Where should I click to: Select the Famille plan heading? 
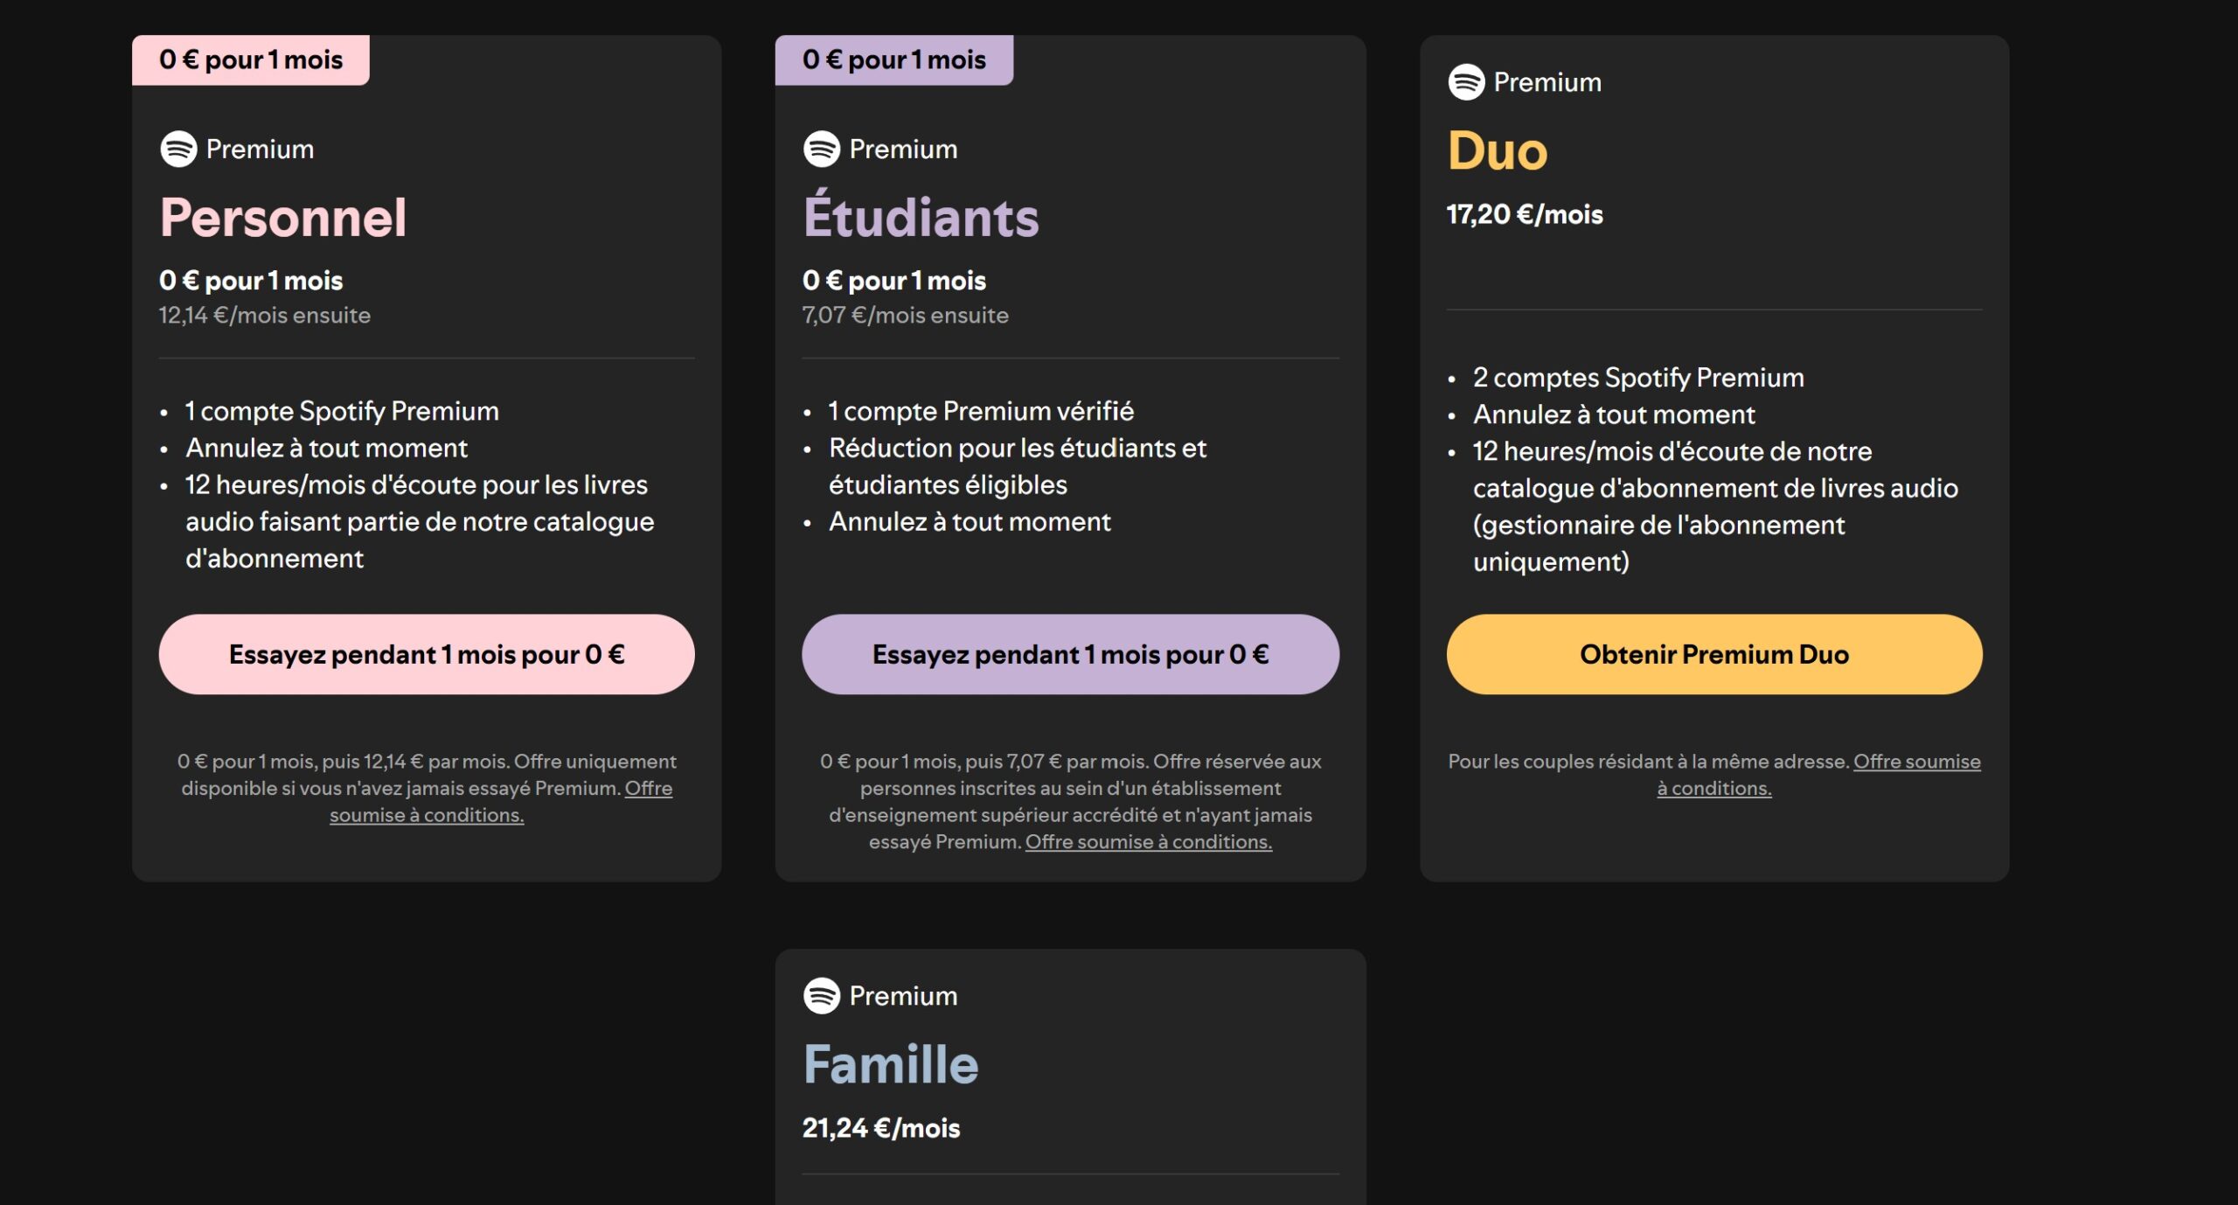[x=890, y=1064]
